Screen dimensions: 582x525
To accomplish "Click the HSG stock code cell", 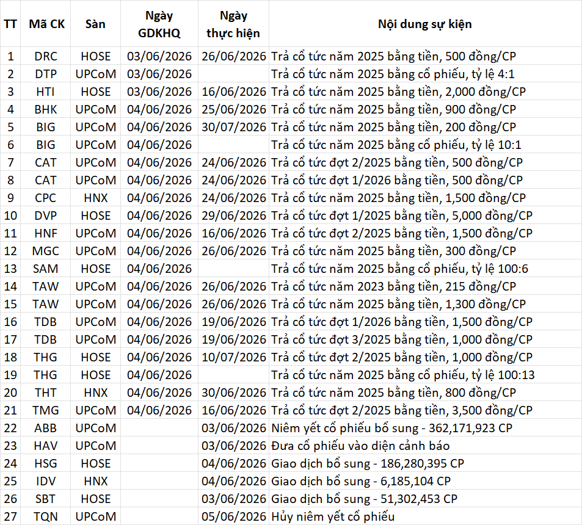I will (46, 463).
